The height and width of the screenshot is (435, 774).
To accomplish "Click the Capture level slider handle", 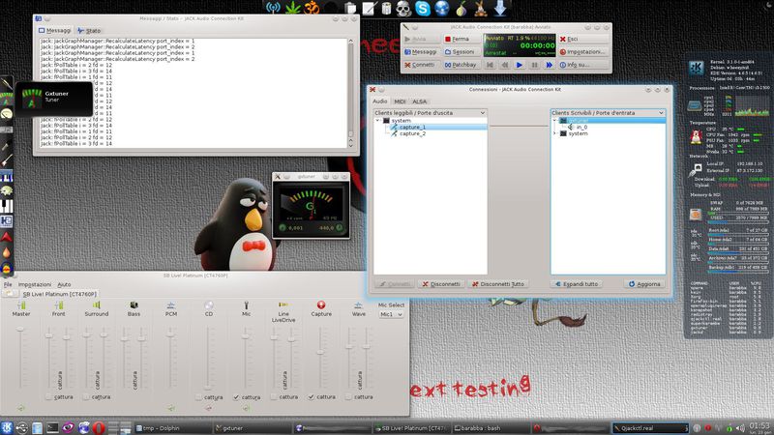I will pyautogui.click(x=320, y=352).
